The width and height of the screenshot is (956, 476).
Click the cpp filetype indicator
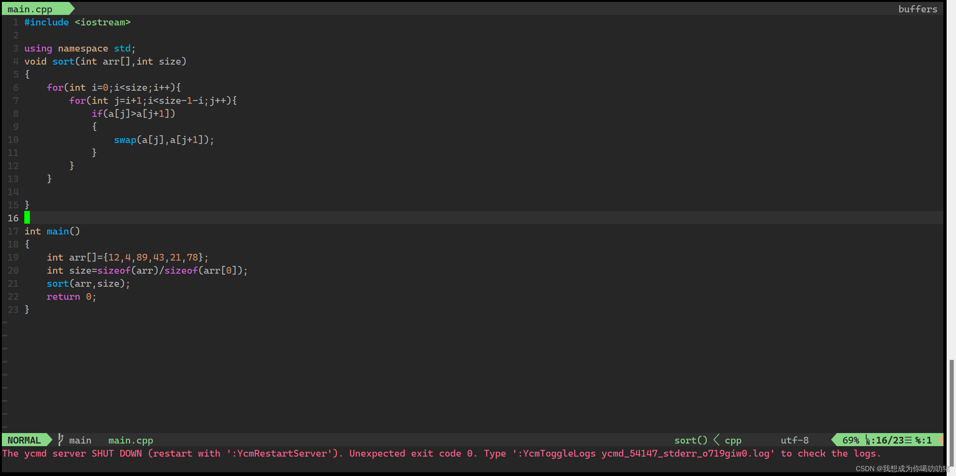tap(733, 441)
